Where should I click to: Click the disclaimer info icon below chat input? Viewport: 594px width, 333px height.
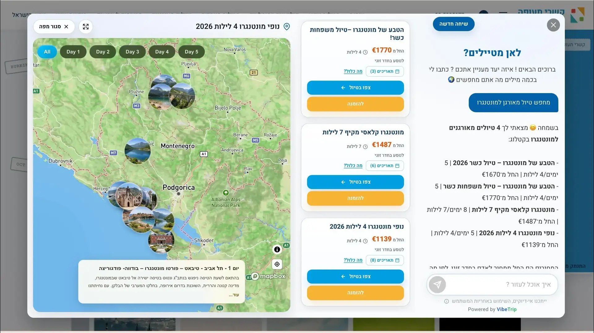(x=446, y=301)
